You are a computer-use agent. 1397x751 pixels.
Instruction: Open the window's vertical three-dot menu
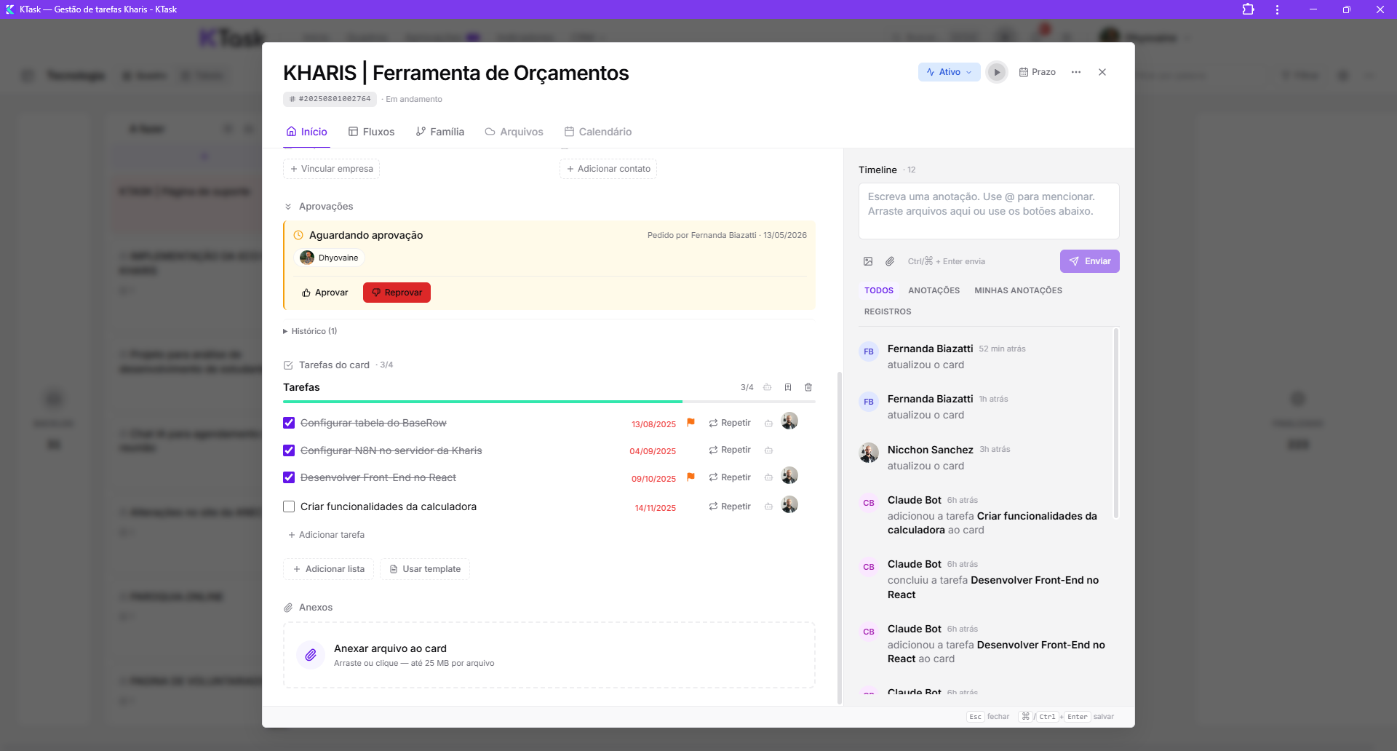coord(1277,9)
